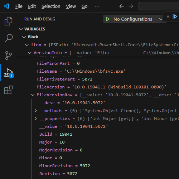Go forward with the right arrow

click(131, 6)
